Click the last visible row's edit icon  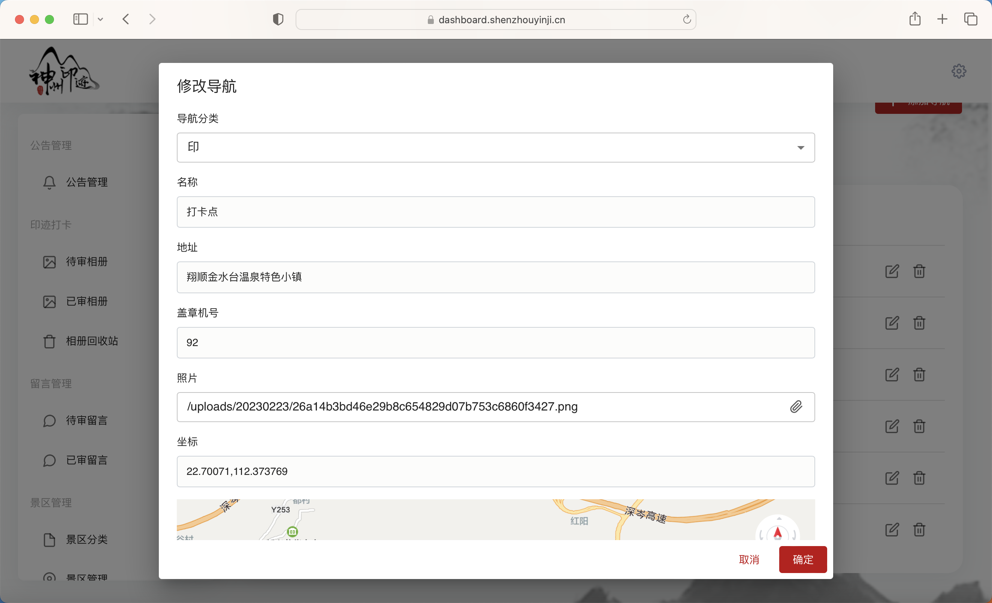point(892,530)
